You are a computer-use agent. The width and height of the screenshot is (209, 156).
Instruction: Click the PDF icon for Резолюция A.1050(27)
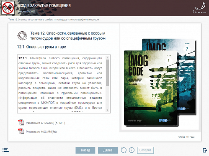(x=21, y=123)
